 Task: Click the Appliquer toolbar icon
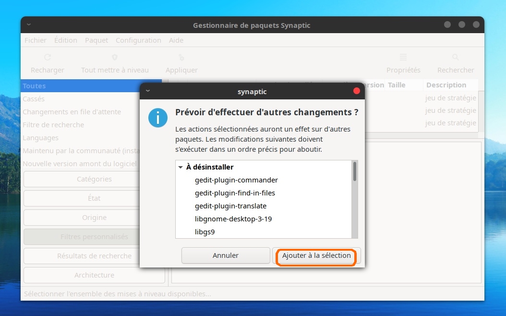point(181,58)
